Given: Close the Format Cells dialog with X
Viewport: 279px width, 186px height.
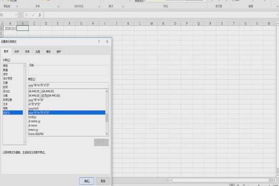Looking at the screenshot, I should [107, 41].
